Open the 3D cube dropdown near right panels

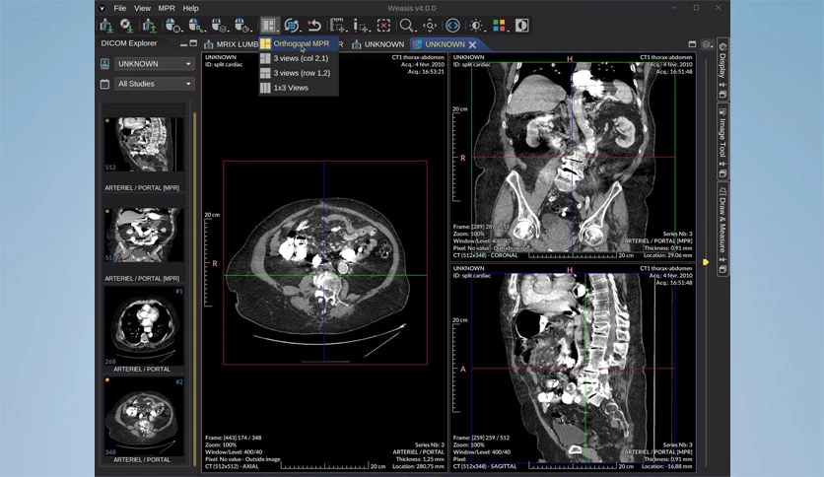click(708, 44)
